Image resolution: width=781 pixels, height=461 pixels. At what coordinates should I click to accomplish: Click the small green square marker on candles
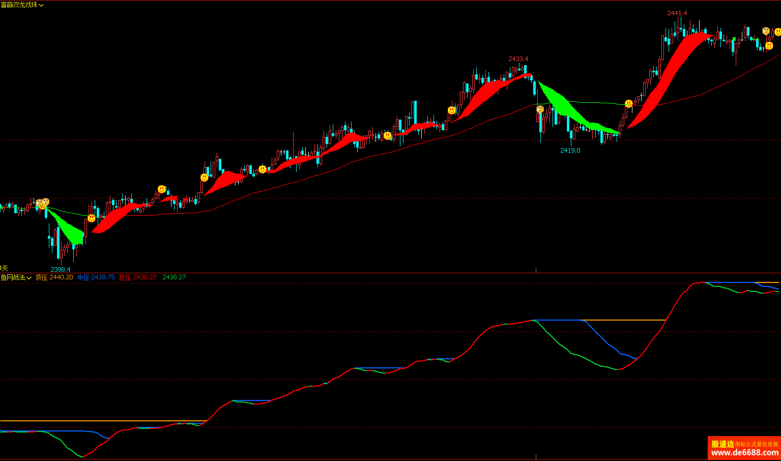point(734,39)
